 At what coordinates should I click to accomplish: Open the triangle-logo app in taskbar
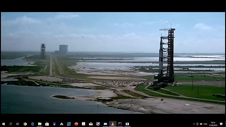point(61,124)
